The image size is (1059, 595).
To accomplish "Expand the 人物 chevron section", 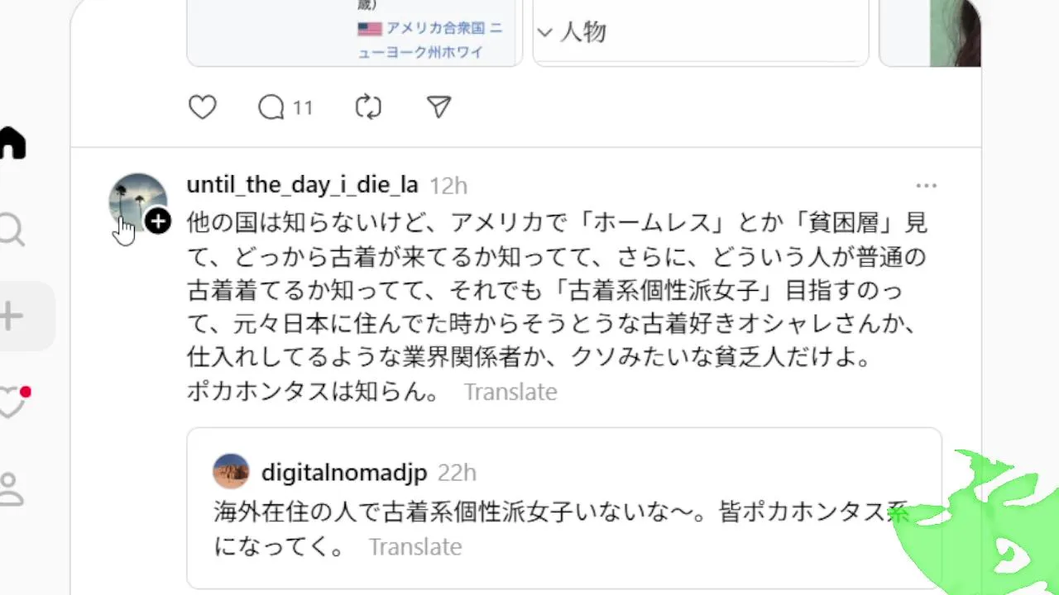I will pos(544,33).
